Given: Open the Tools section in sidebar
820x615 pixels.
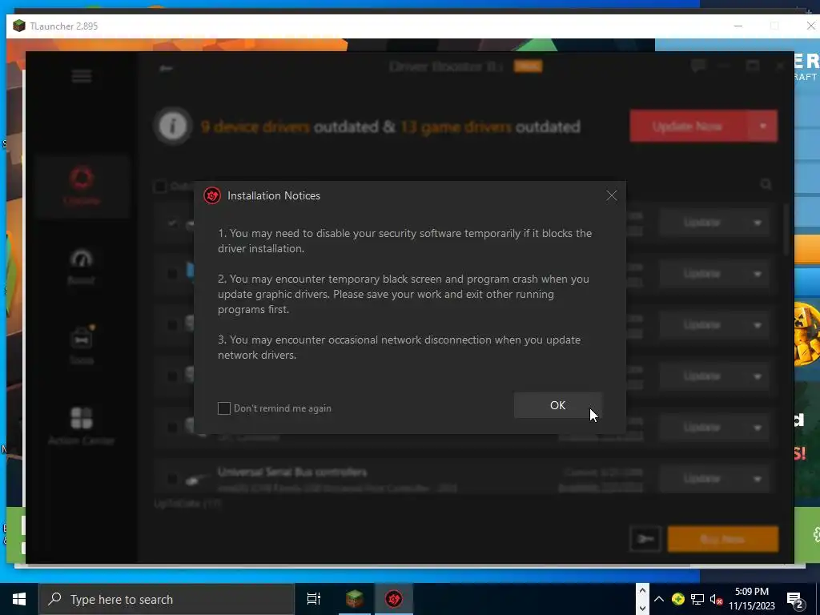Looking at the screenshot, I should [82, 345].
